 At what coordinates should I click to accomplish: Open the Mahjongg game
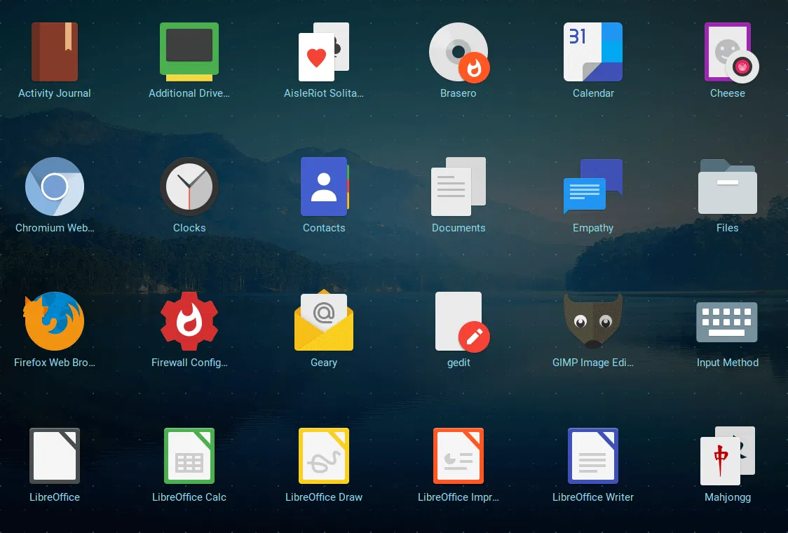tap(728, 455)
